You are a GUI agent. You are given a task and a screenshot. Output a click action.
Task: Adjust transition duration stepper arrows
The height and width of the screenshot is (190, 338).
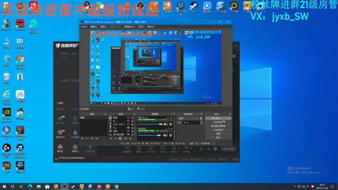202,122
